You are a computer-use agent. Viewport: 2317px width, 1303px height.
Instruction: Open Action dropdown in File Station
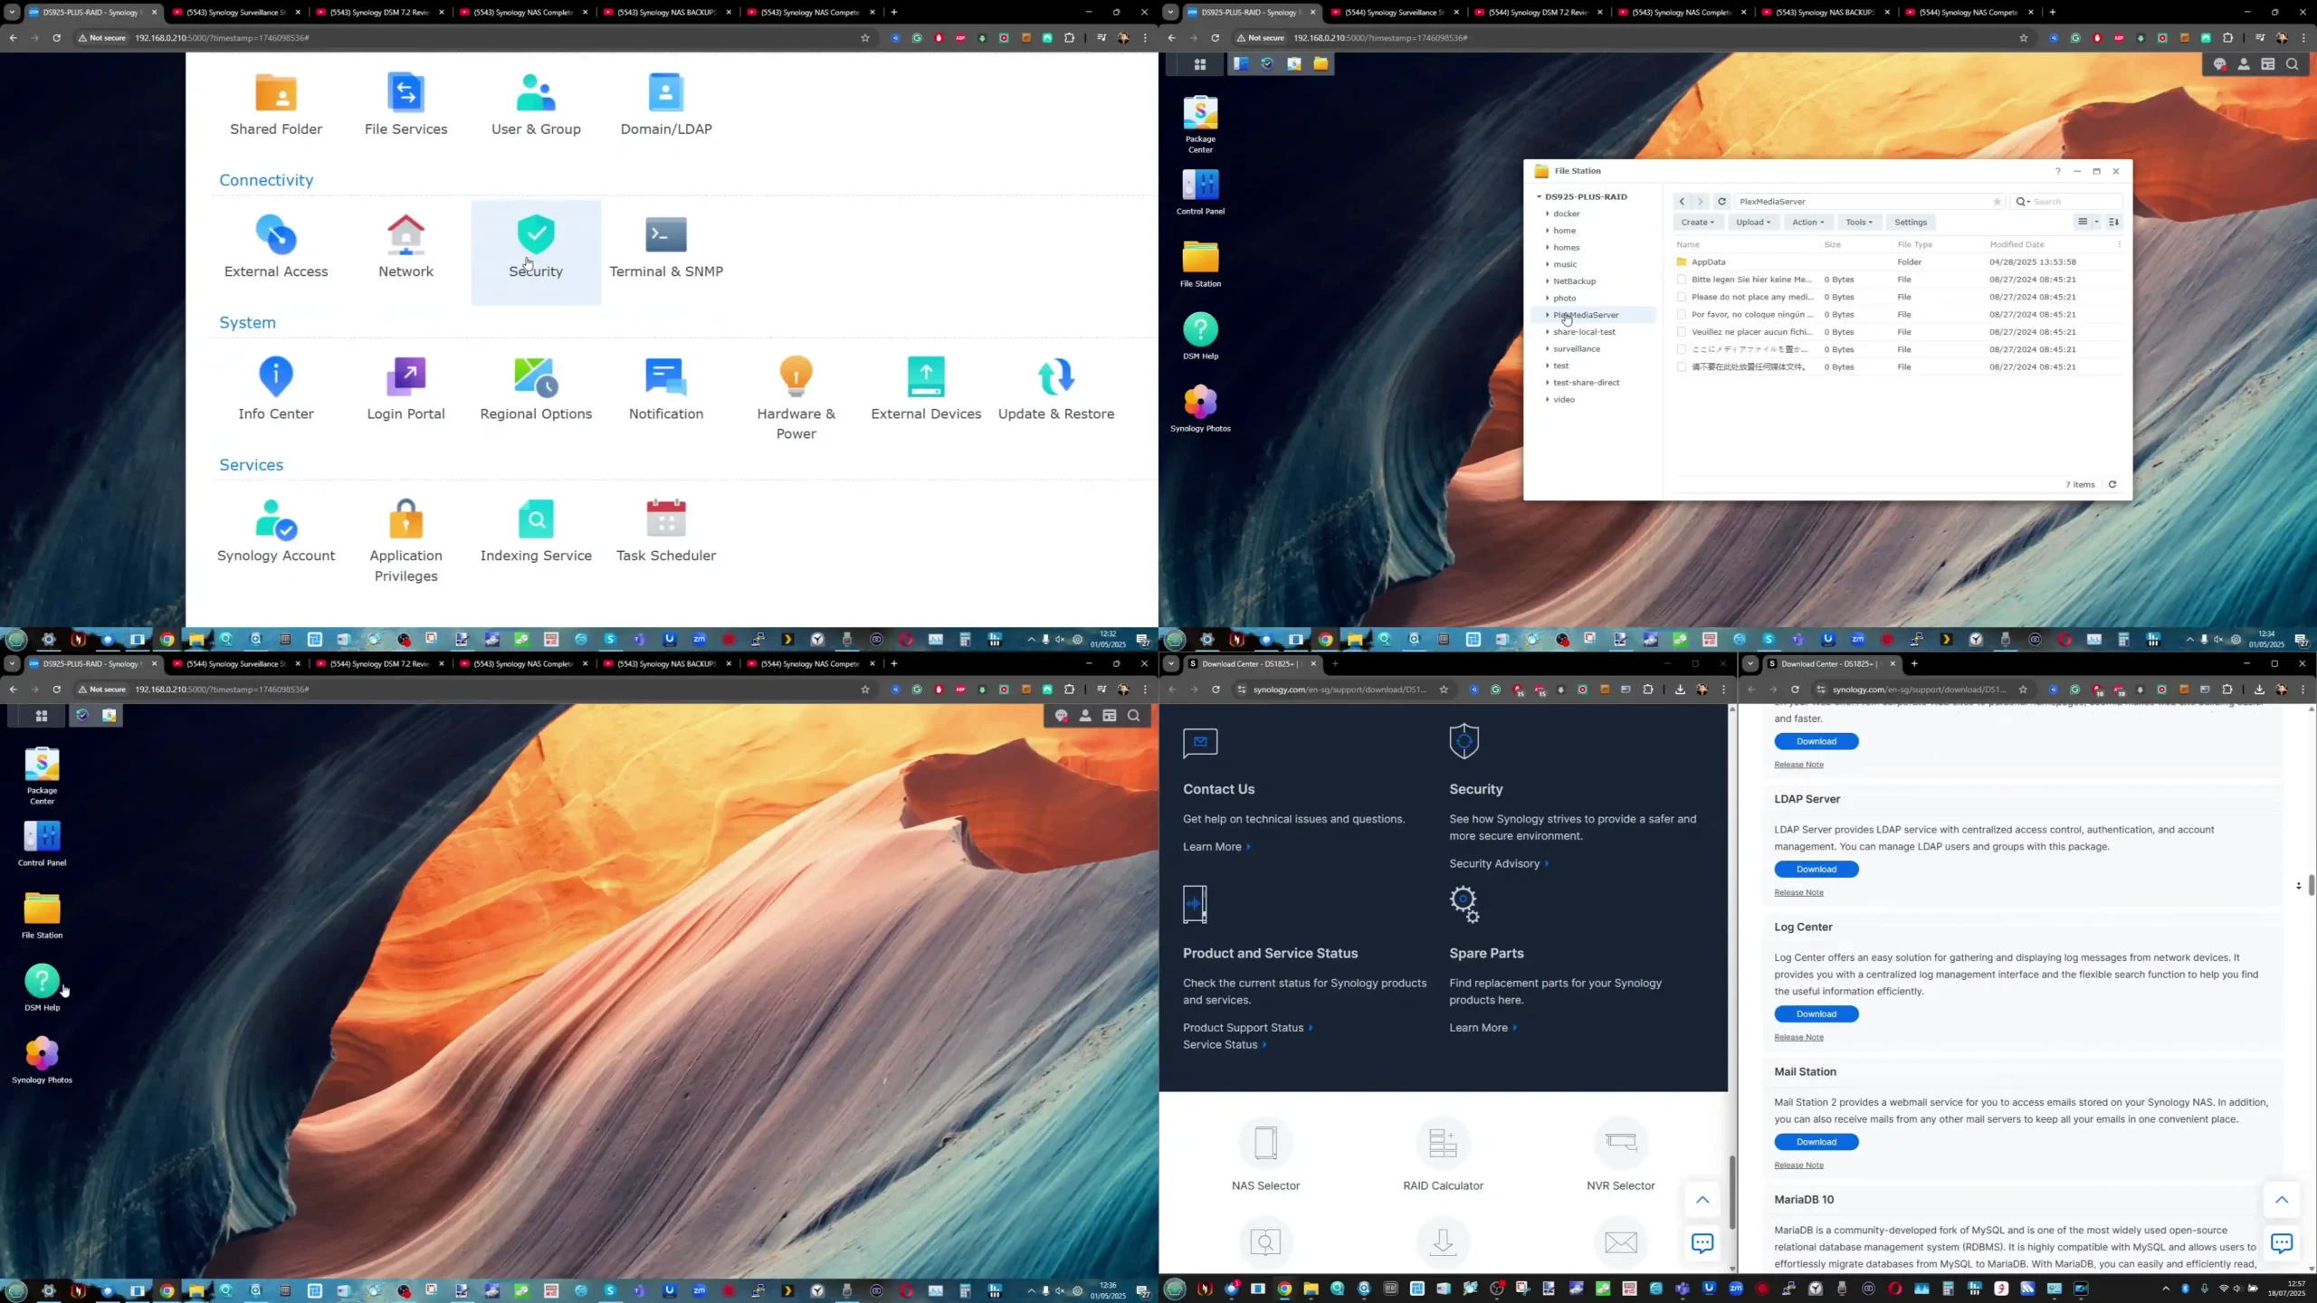coord(1808,223)
